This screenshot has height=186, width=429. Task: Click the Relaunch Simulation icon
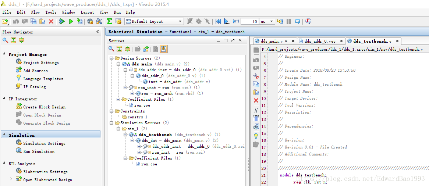(x=297, y=21)
